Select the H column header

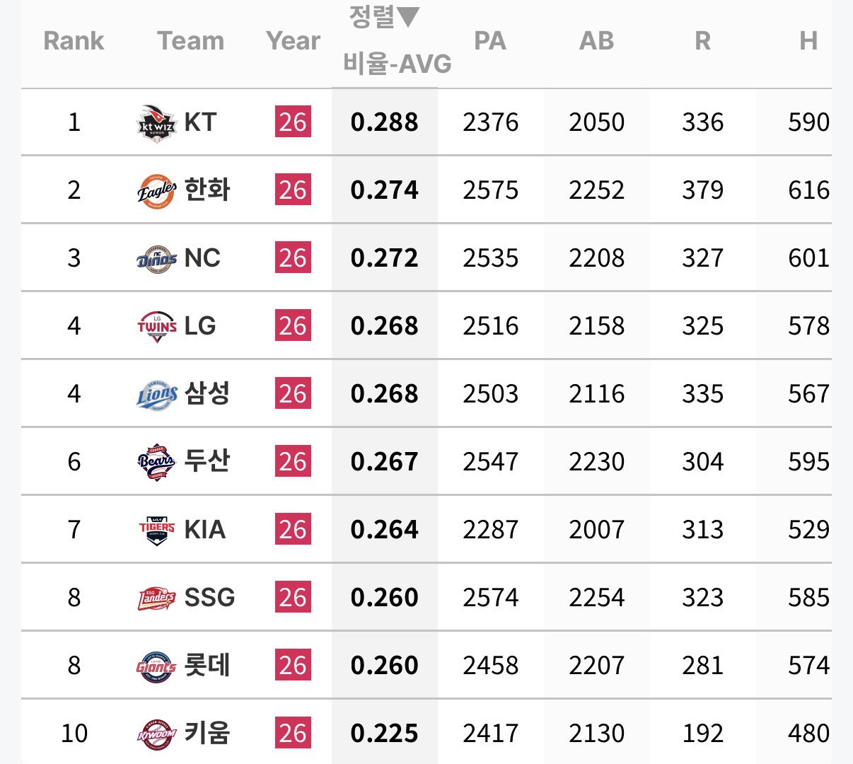pyautogui.click(x=808, y=41)
